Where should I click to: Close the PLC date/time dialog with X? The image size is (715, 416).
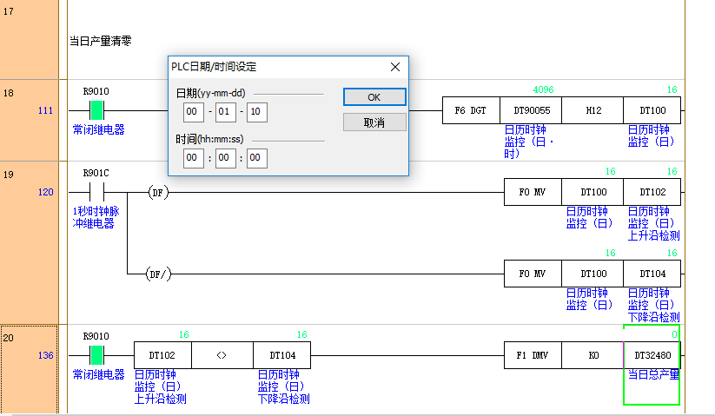(x=395, y=67)
